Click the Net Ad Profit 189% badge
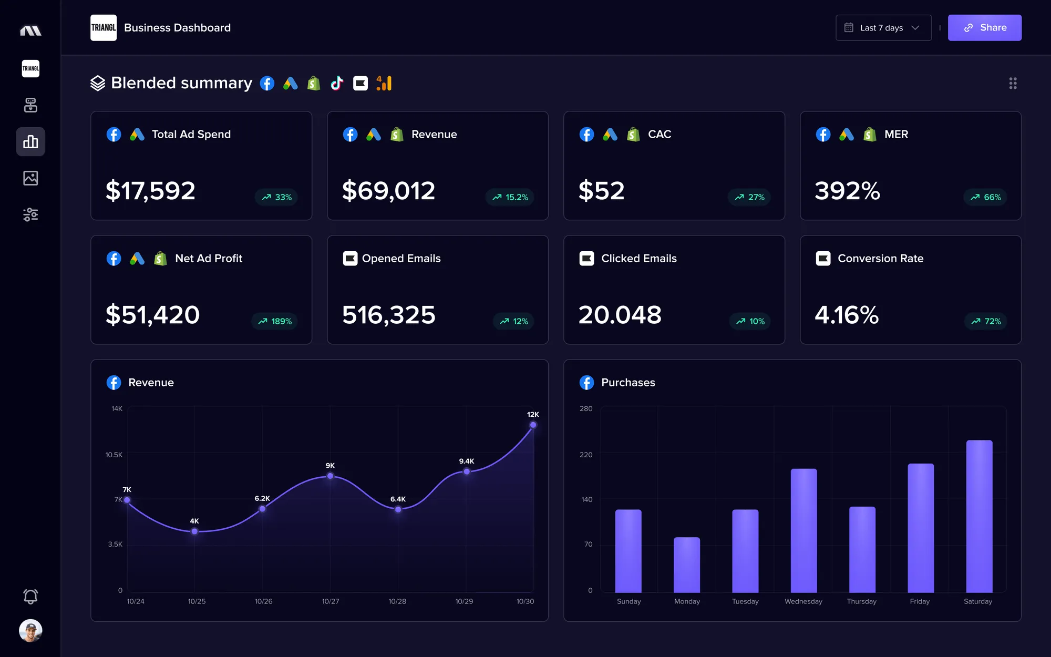Screen dimensions: 1051x657 click(x=275, y=321)
